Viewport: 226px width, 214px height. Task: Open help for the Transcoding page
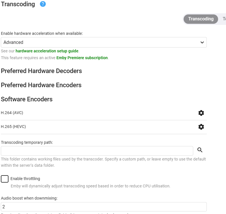pyautogui.click(x=43, y=4)
